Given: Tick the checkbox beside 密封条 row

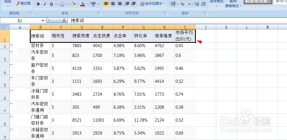Looking at the screenshot, I should (11, 46).
